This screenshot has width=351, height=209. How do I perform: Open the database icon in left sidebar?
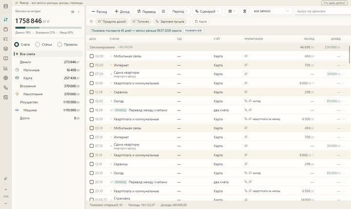(x=6, y=6)
